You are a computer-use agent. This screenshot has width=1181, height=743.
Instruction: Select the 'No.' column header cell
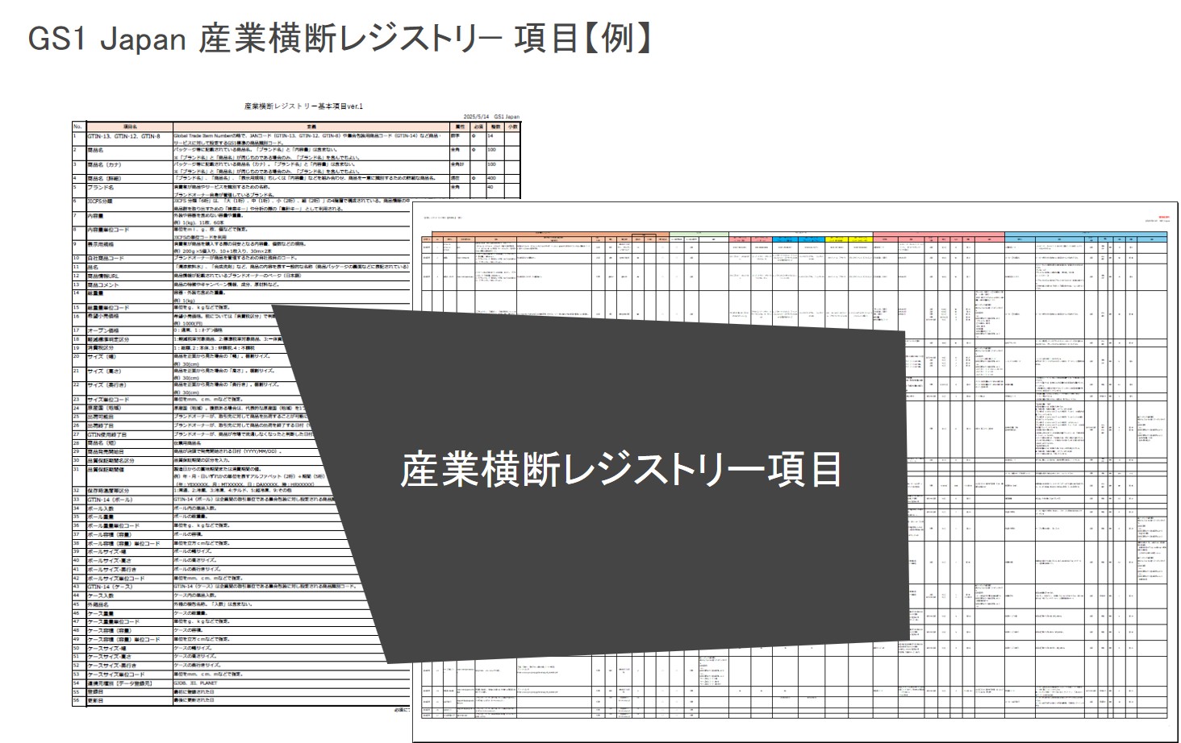(77, 127)
